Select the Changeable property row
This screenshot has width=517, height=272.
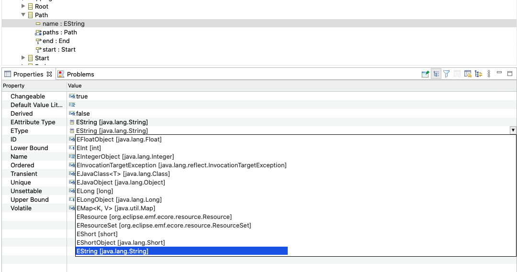[x=28, y=97]
